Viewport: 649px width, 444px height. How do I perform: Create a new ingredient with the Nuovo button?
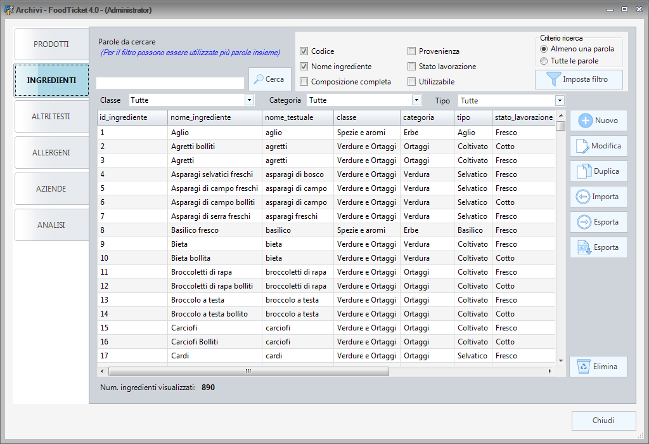[x=598, y=121]
